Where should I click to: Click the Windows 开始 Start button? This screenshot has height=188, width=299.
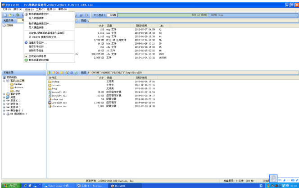11,185
